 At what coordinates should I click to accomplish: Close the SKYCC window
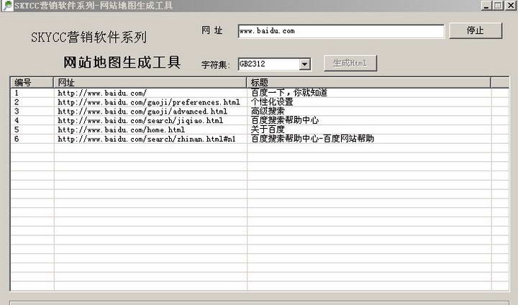510,5
